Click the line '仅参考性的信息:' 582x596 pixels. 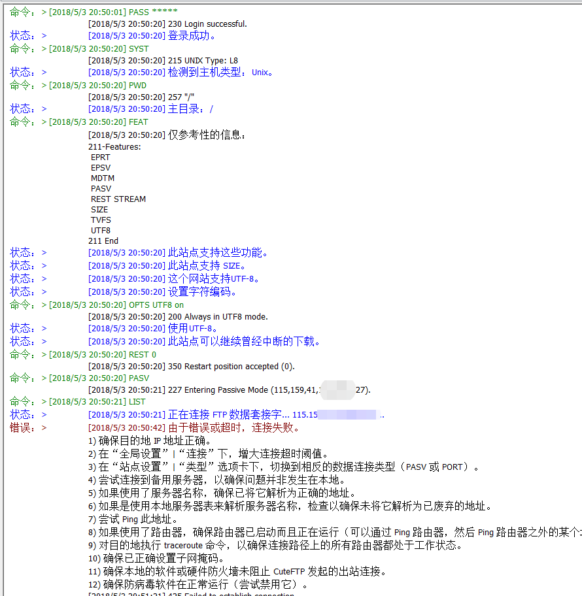167,135
